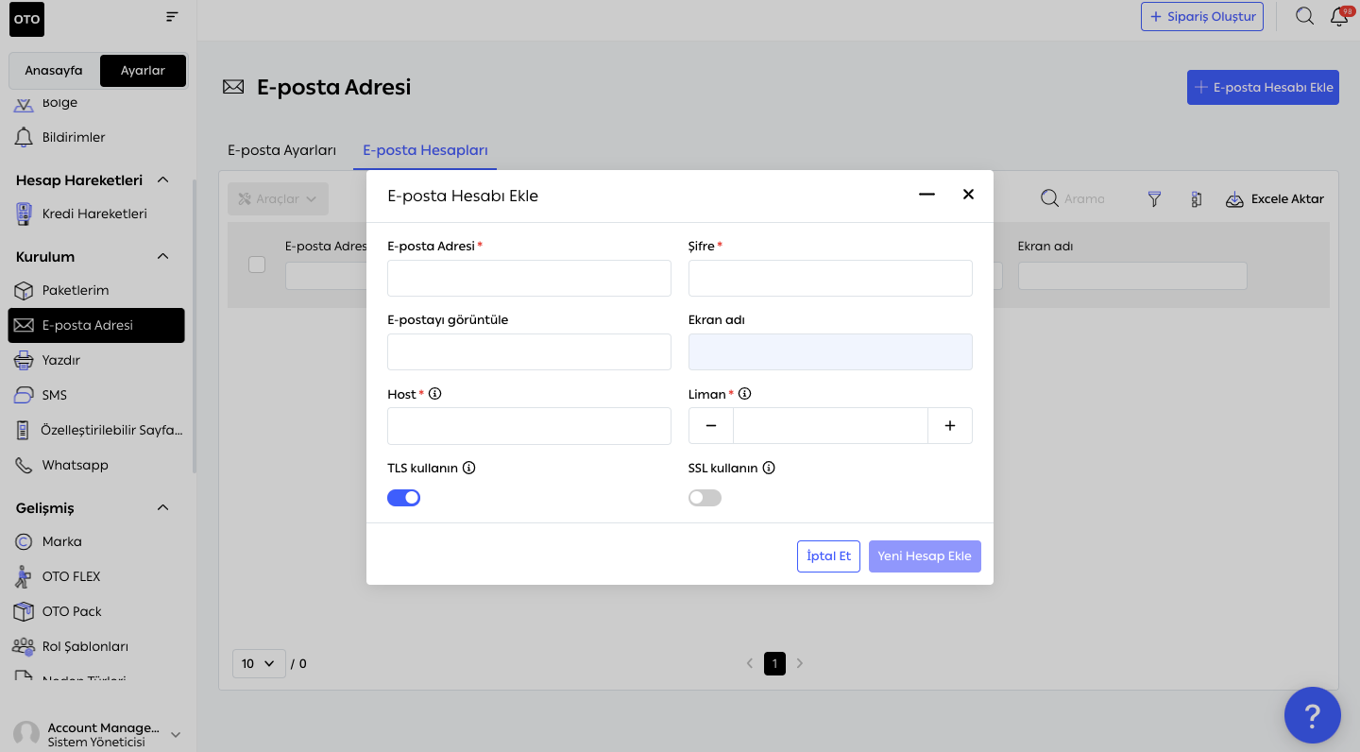The height and width of the screenshot is (752, 1360).
Task: Focus the E-postayı görüntüle field
Action: coord(529,351)
